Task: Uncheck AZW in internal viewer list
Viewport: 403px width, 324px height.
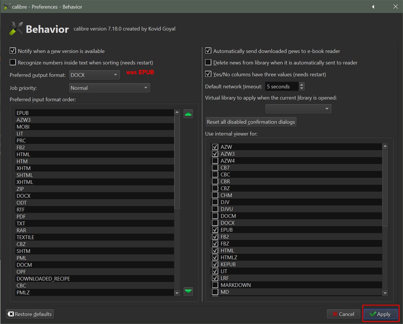Action: (x=215, y=147)
